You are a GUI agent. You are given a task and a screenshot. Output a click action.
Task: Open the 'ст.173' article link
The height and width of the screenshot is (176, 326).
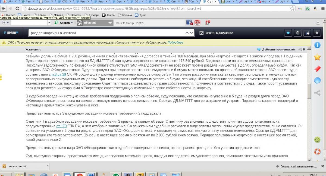pos(61,126)
